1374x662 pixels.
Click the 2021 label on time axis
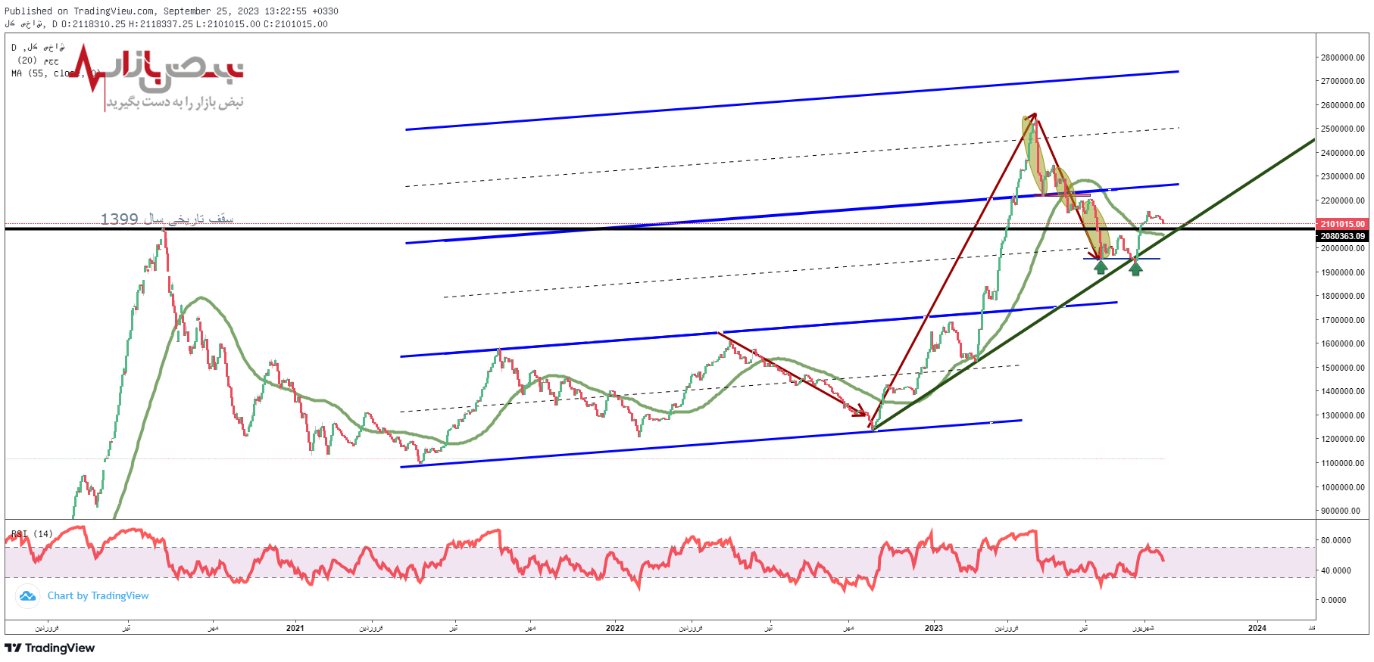295,628
